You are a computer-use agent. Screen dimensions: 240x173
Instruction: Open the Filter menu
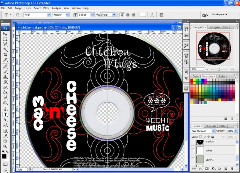coord(46,8)
